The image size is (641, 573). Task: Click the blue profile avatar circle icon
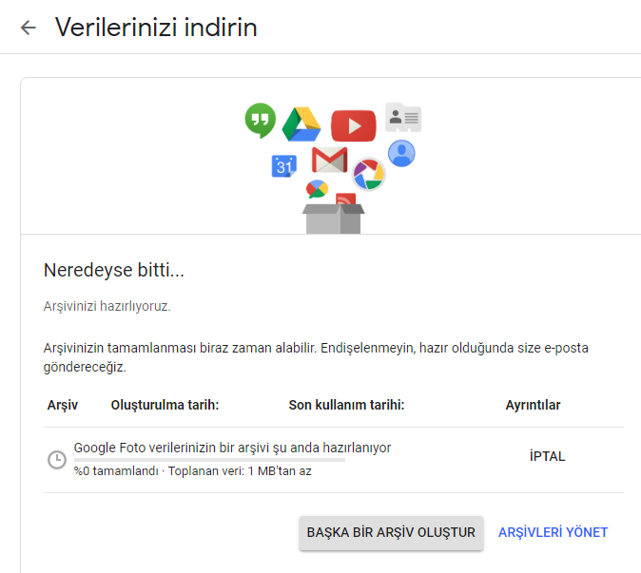click(401, 153)
